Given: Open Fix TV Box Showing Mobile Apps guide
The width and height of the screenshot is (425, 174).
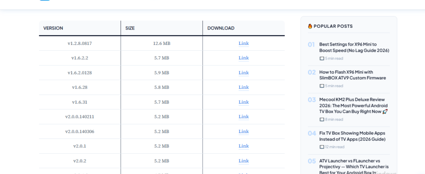Looking at the screenshot, I should [352, 136].
